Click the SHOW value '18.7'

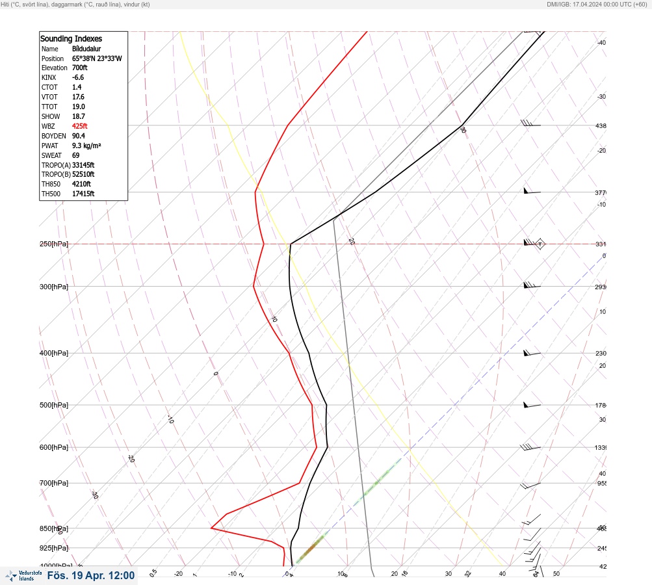pos(79,116)
